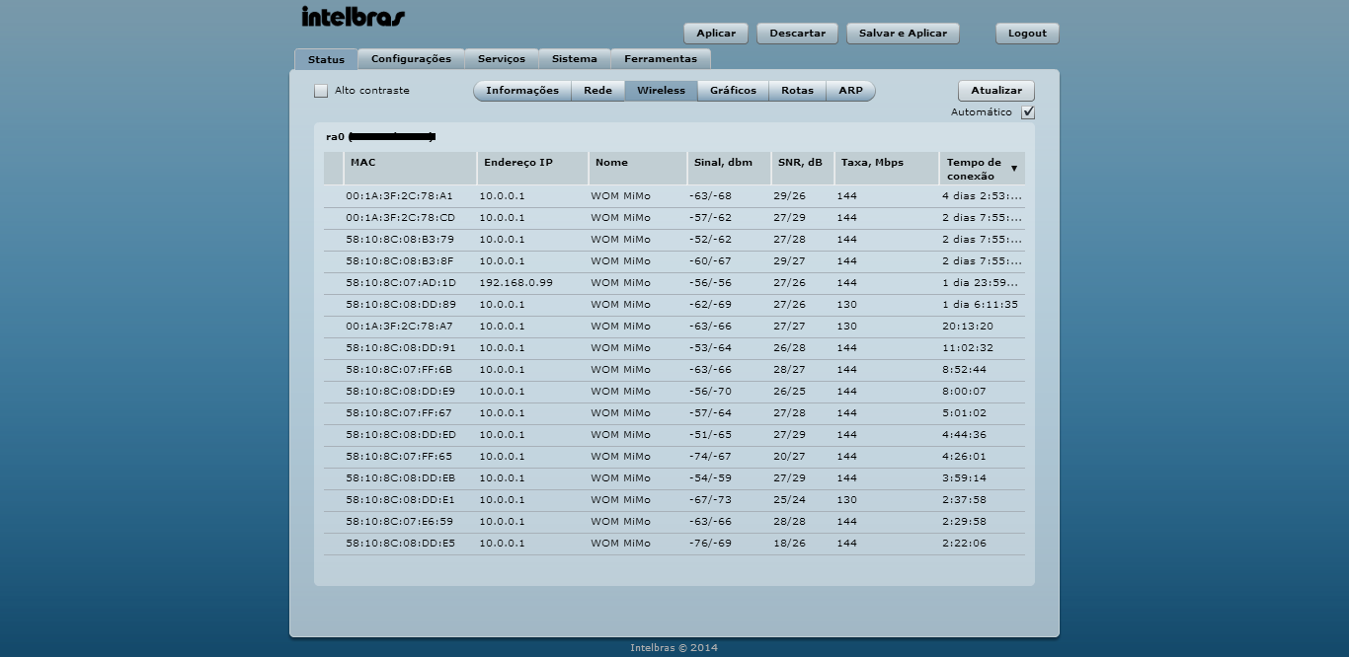
Task: Click signal value -76/-69
Action: coord(710,544)
